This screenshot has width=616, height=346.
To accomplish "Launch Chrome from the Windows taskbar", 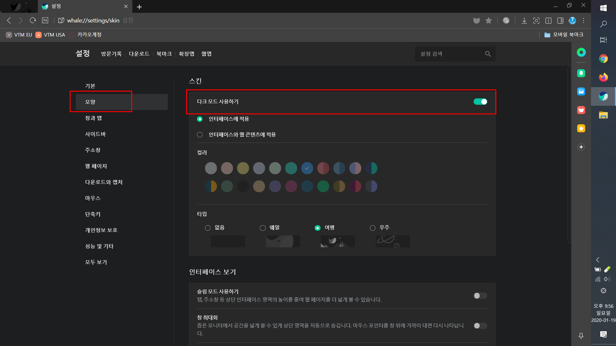I will [x=603, y=59].
